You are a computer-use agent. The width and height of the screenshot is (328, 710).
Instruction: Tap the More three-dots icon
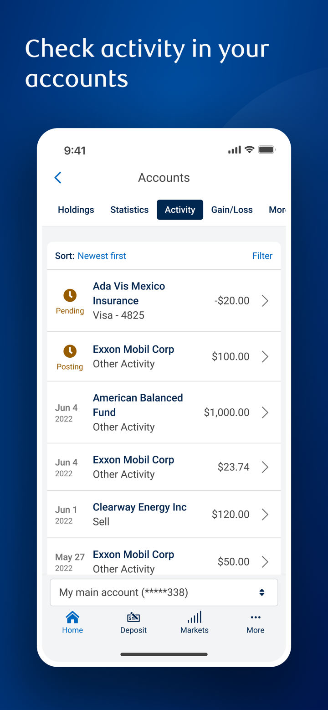pos(256,617)
